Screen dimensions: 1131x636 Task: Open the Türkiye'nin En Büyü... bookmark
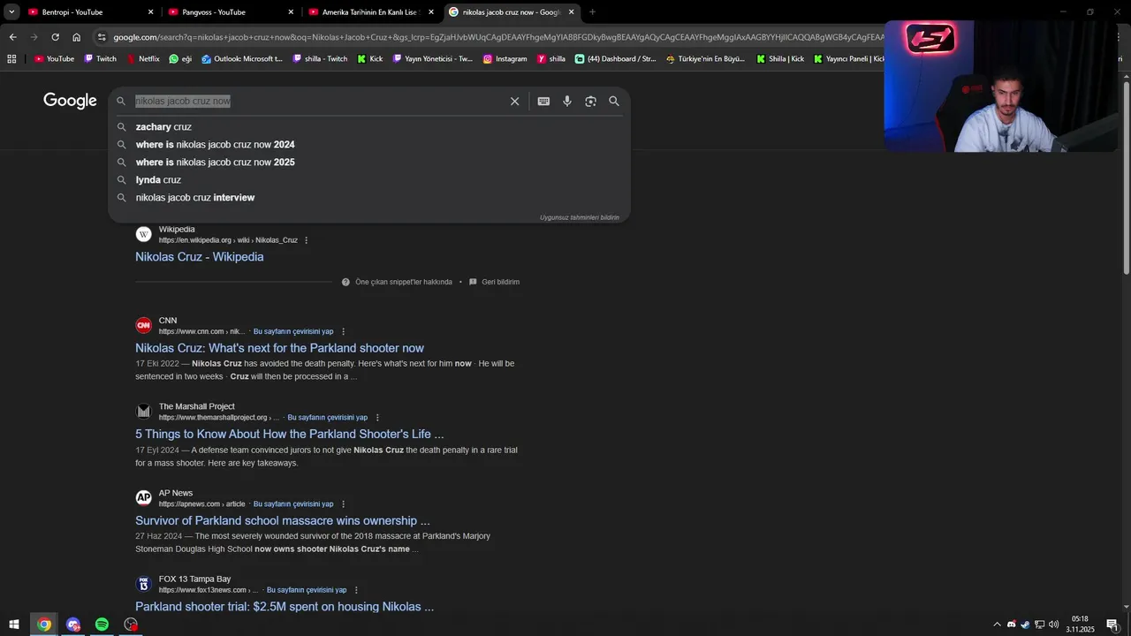pos(705,59)
